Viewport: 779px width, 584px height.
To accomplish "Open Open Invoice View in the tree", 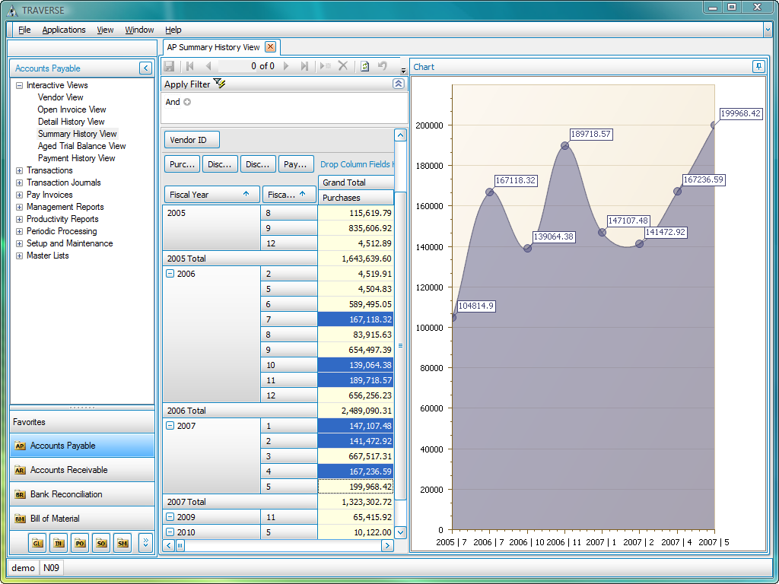I will tap(72, 109).
